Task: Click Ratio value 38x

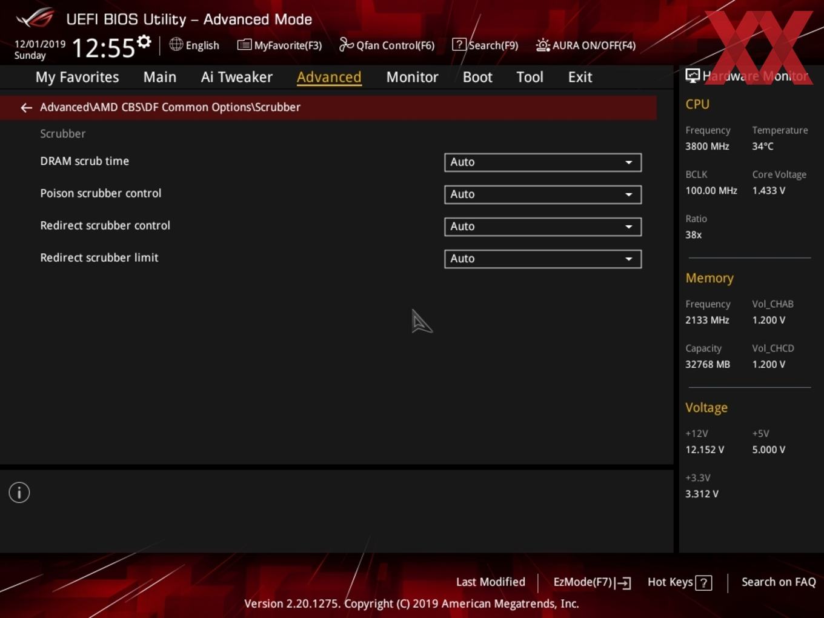Action: coord(694,234)
